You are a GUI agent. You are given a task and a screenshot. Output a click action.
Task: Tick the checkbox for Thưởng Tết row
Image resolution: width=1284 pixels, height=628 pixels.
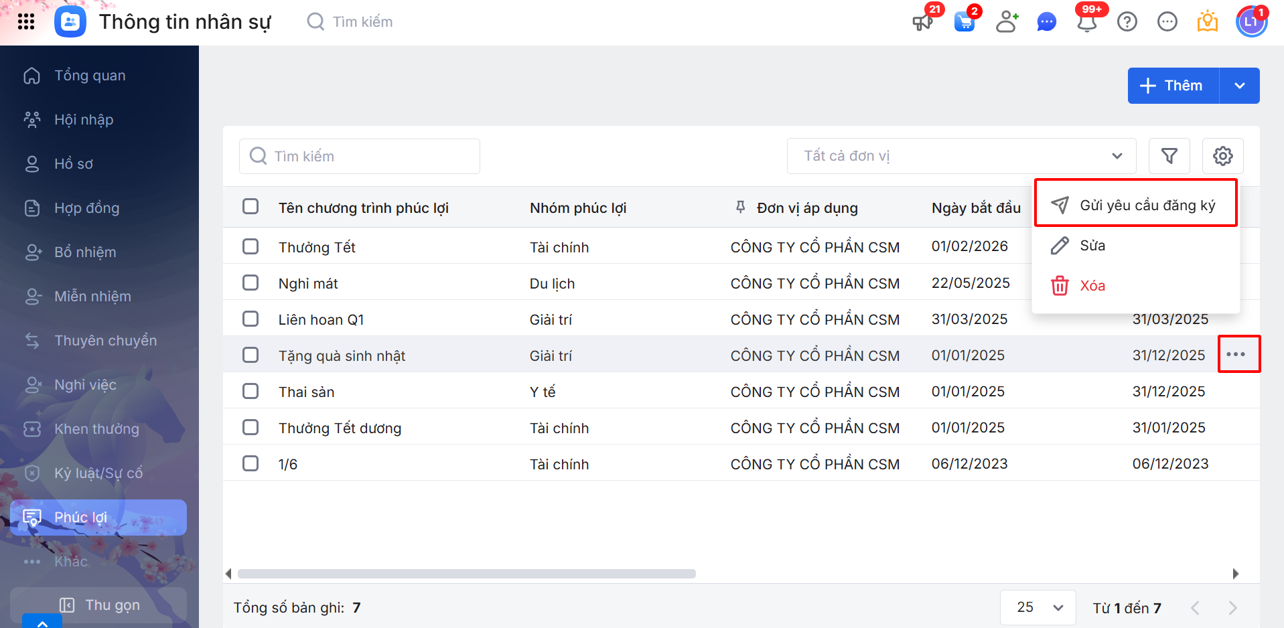coord(251,246)
